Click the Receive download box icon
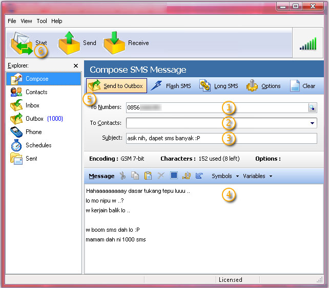The height and width of the screenshot is (288, 329). coord(114,43)
